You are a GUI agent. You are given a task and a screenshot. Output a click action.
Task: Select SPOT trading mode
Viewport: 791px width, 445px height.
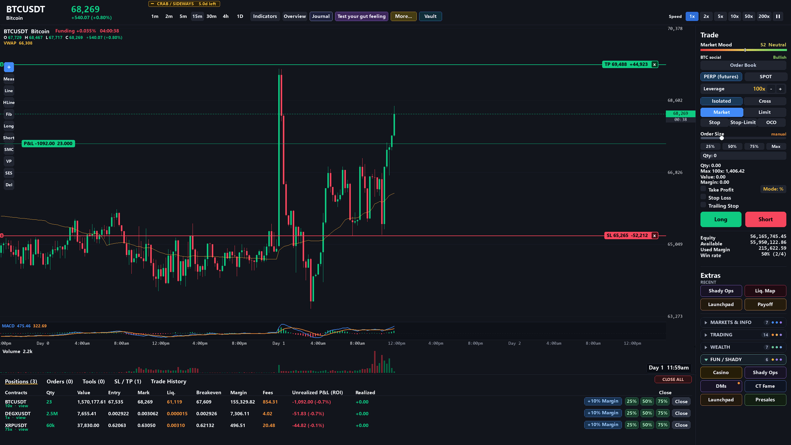(x=765, y=77)
